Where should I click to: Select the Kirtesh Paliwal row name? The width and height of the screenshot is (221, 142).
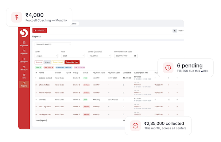45,93
